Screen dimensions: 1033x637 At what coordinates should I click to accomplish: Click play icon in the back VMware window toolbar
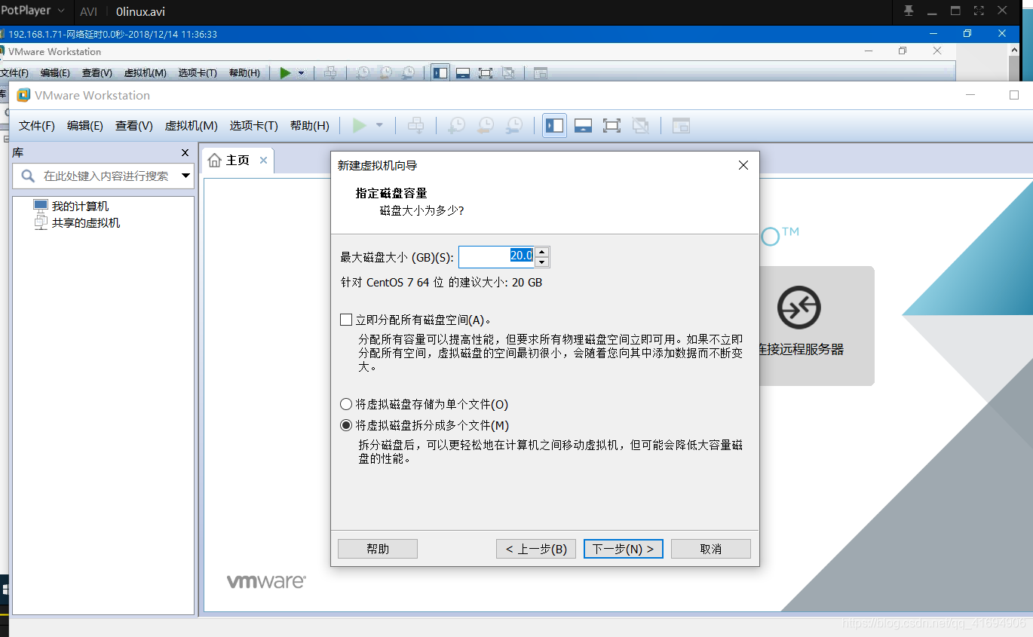pos(285,73)
